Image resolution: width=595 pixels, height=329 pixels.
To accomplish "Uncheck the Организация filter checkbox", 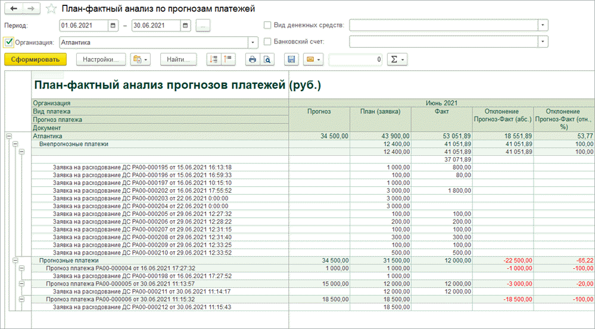I will coord(8,42).
